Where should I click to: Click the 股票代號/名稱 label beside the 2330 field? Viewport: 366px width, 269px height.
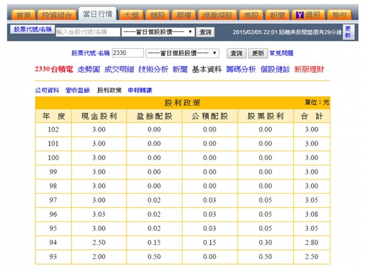coord(90,53)
